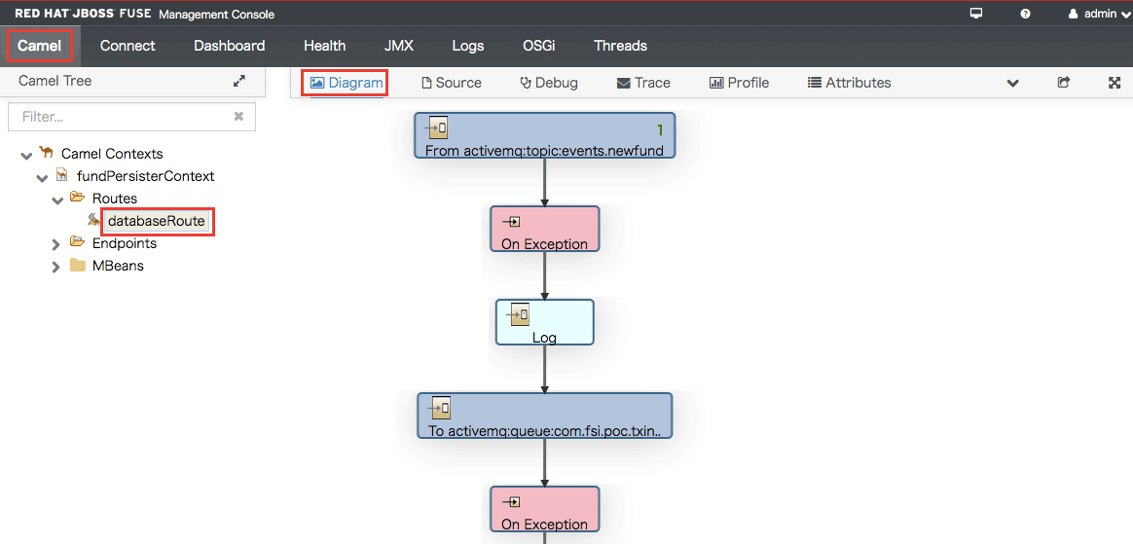Click the monitor icon in top header
The height and width of the screenshot is (544, 1133).
click(x=977, y=13)
